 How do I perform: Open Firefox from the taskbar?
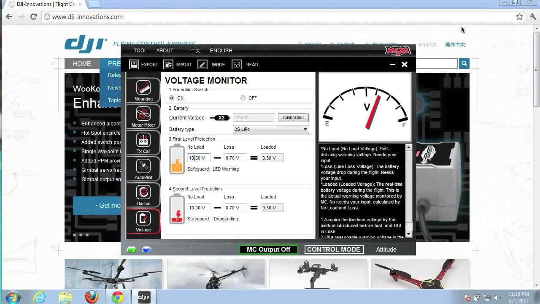coord(92,297)
